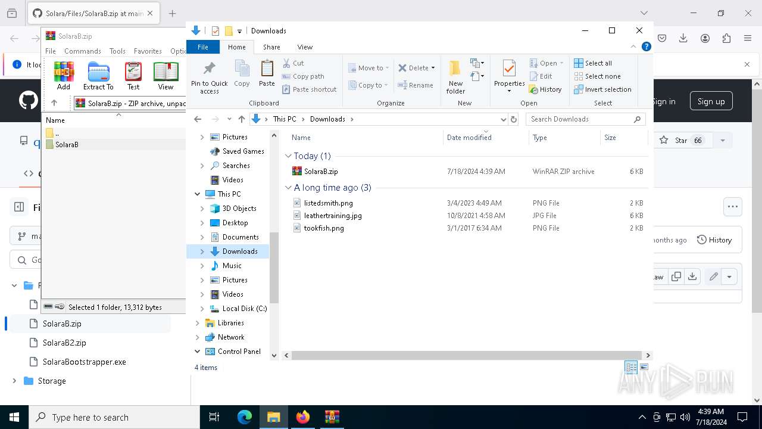Open WinRAR Tools menu
This screenshot has height=429, width=762.
click(117, 51)
